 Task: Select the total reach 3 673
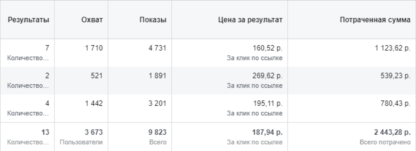(x=94, y=132)
